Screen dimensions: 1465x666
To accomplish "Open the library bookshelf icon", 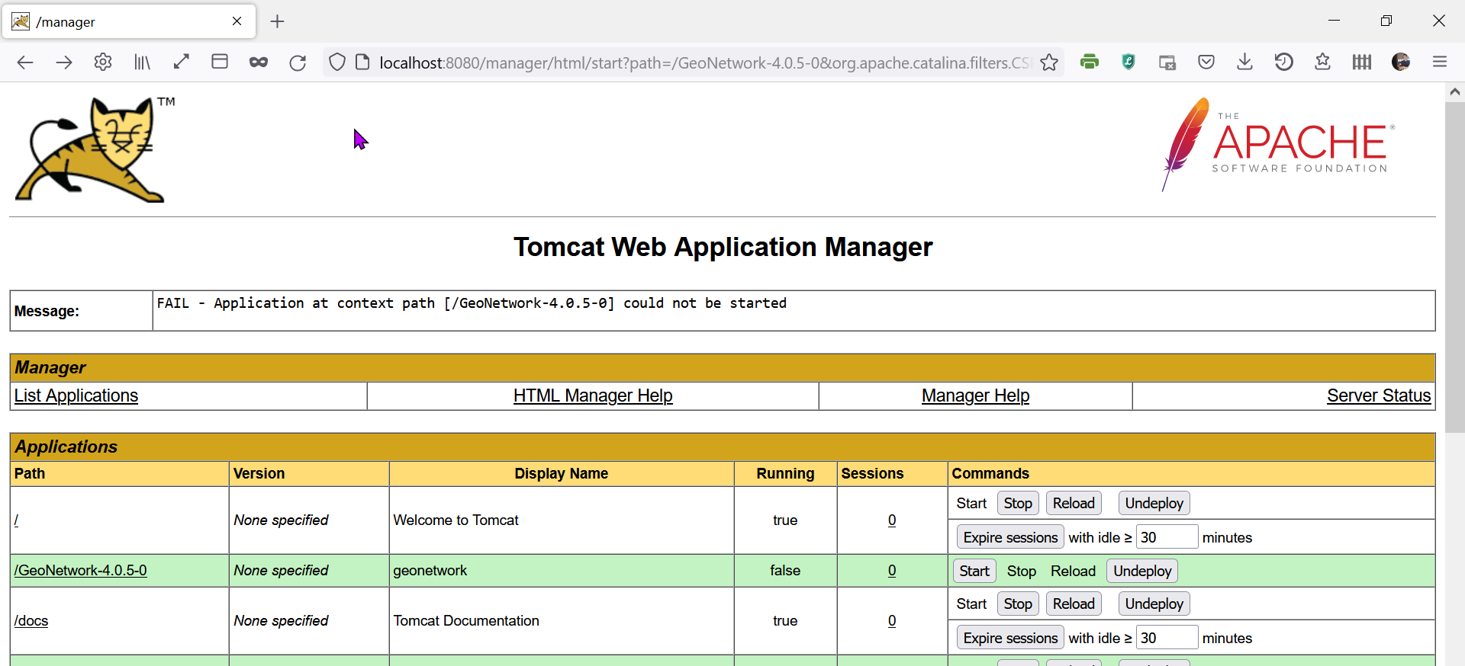I will [x=142, y=62].
